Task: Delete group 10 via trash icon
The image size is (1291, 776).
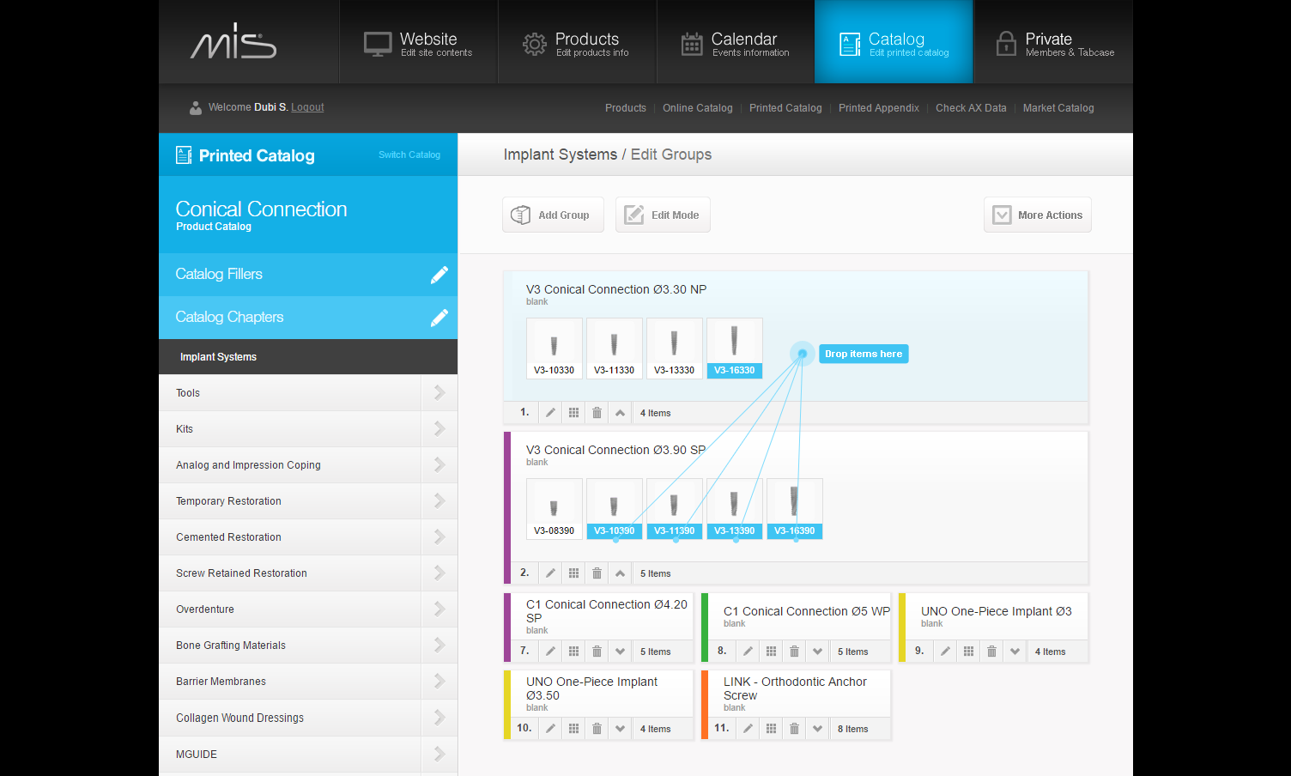Action: click(597, 729)
